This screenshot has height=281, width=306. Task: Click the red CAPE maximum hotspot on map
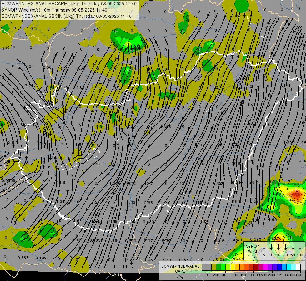tap(297, 195)
